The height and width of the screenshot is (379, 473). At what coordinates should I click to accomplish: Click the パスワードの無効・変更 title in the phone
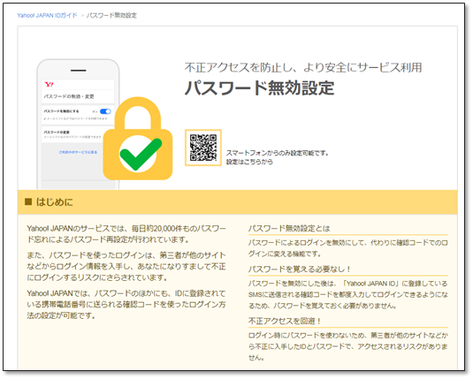pyautogui.click(x=69, y=96)
